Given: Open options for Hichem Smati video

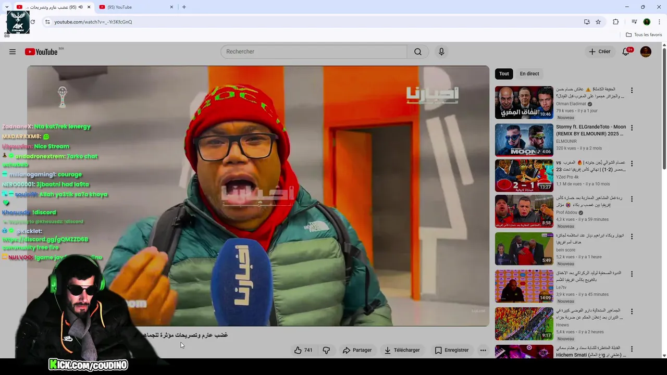Looking at the screenshot, I should [632, 349].
